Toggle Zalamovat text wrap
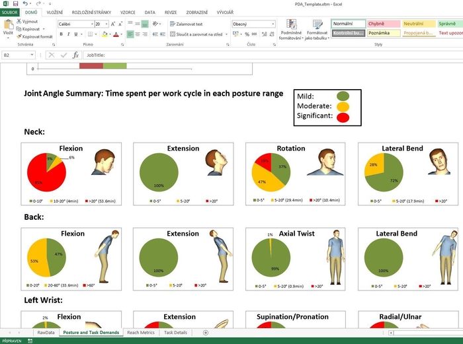 [187, 24]
